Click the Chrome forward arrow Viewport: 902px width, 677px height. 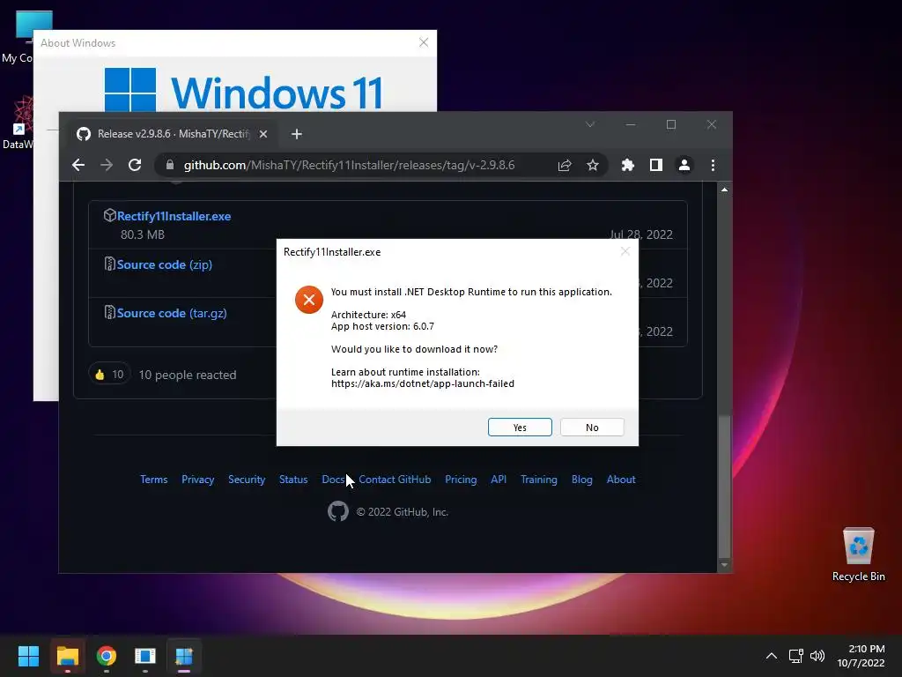[x=107, y=165]
